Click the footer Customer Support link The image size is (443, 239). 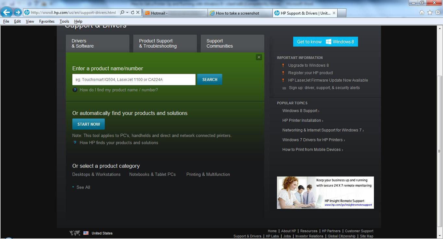click(x=359, y=231)
